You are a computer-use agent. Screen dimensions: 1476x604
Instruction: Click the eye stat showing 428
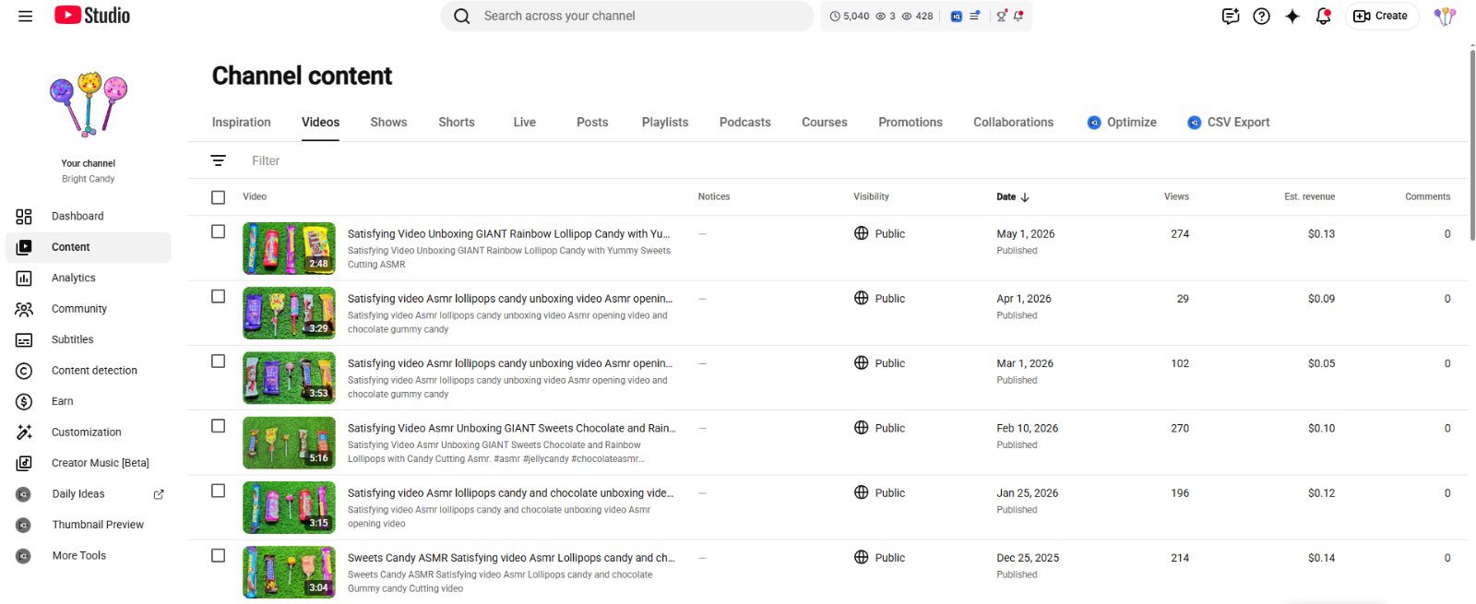[x=917, y=16]
